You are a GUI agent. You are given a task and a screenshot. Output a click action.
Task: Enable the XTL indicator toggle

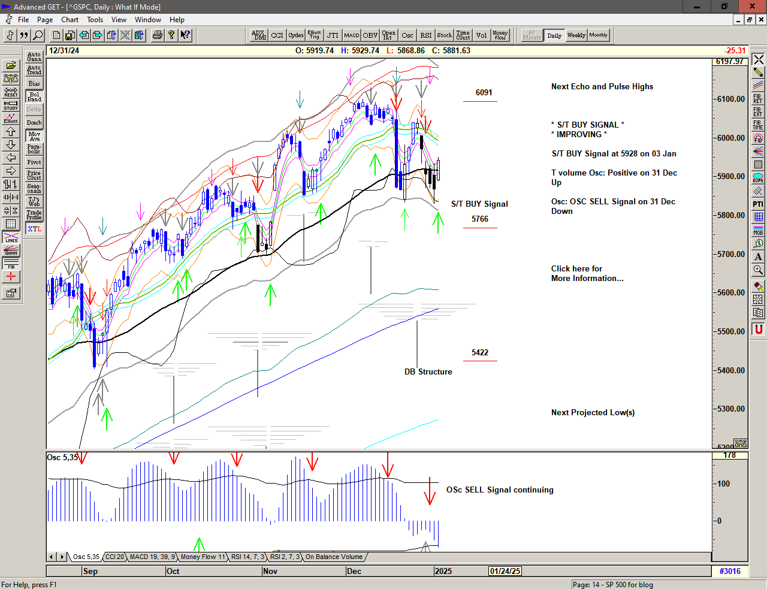(34, 229)
